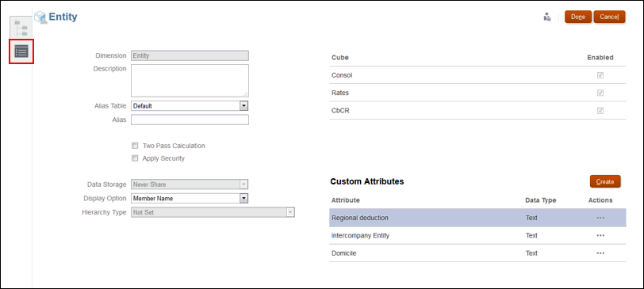This screenshot has height=289, width=644.
Task: Open the Data Storage dropdown
Action: [190, 184]
